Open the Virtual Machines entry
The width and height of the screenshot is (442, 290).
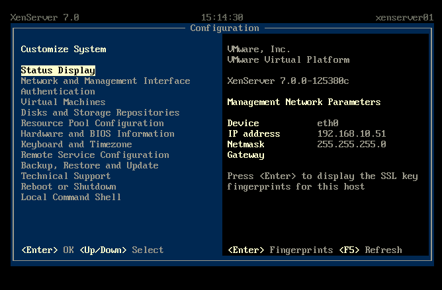coord(63,102)
